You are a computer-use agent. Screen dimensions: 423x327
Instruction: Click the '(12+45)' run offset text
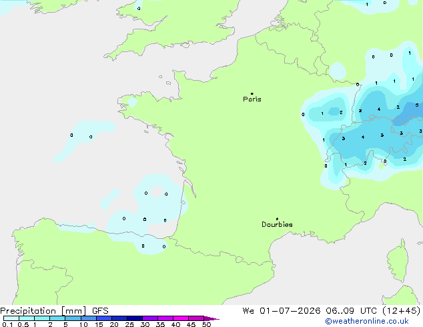(402, 311)
